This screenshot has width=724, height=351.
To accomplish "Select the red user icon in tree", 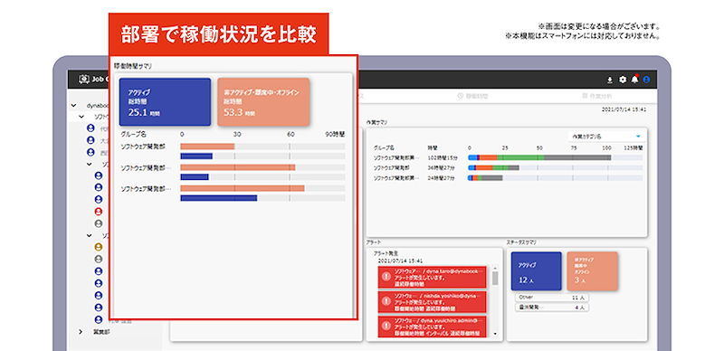I will 98,212.
